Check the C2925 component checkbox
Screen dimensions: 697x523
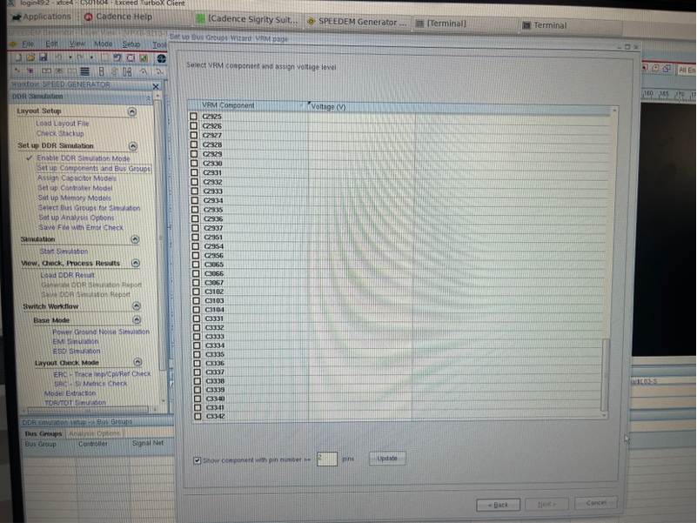[x=193, y=116]
